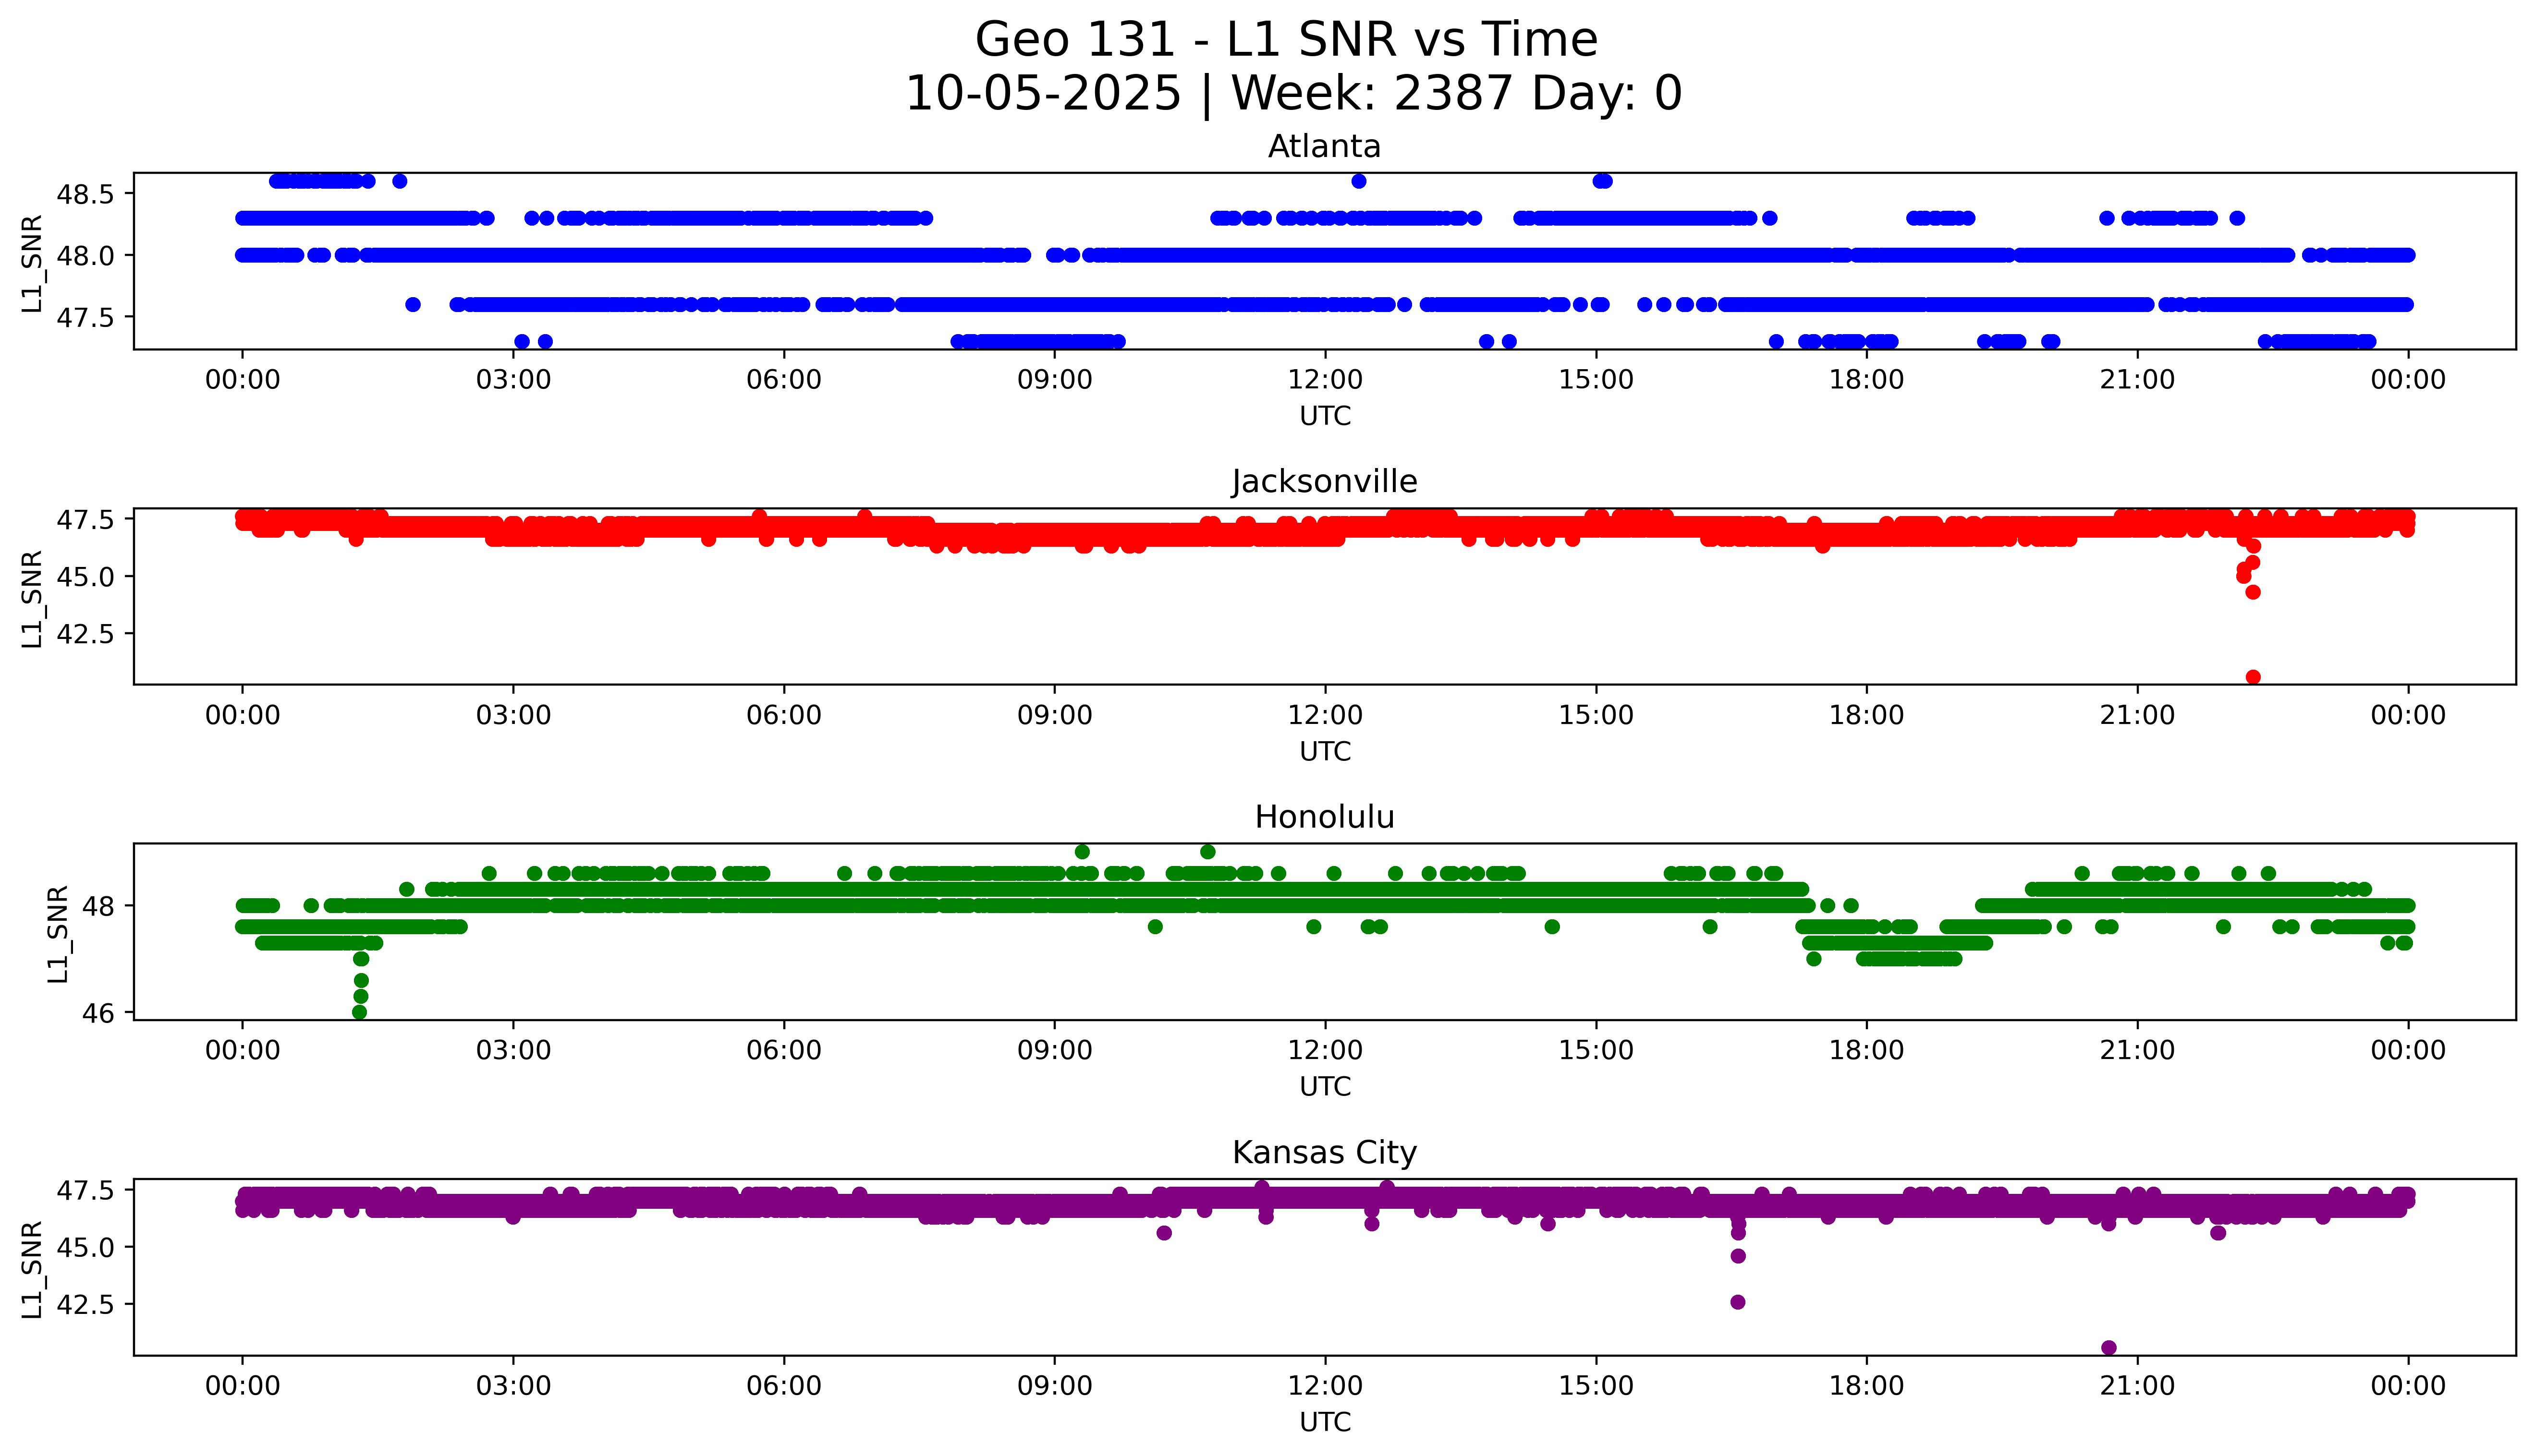The image size is (2535, 1456).
Task: Click the L1_SNR y-axis label of Atlanta plot
Action: pyautogui.click(x=32, y=263)
